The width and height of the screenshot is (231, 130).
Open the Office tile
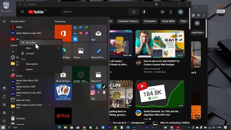tap(63, 34)
